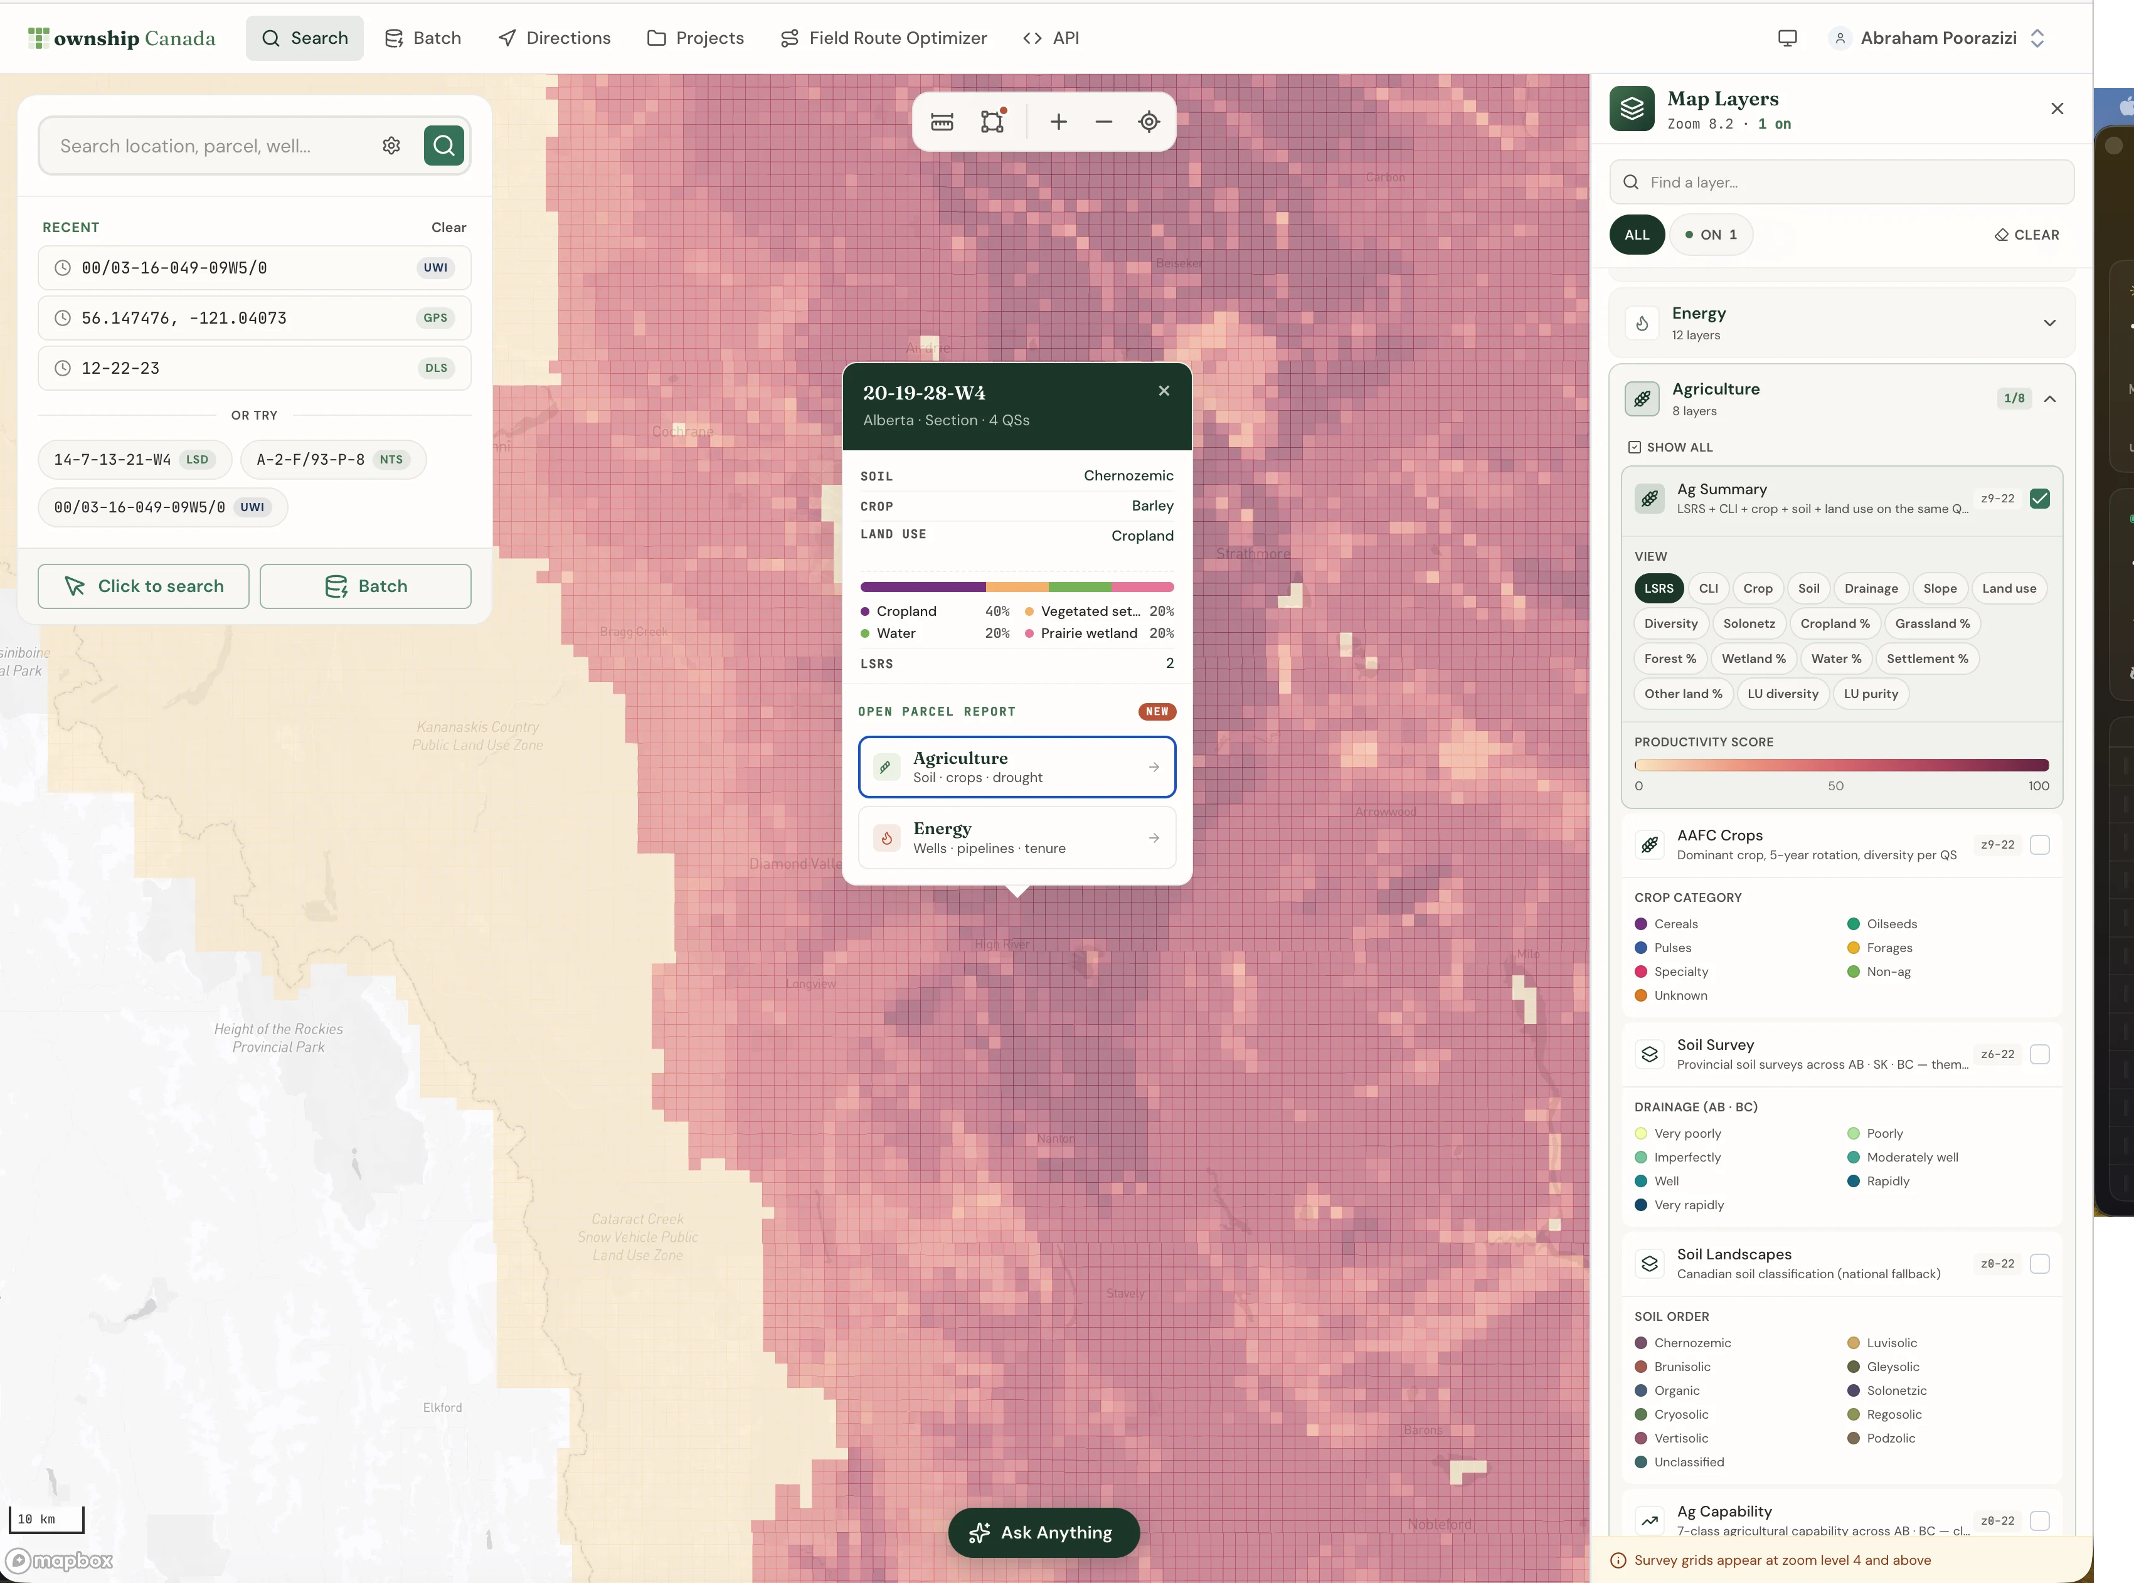Select the area selection tool on the map toolbar
Screen dimensions: 2134x1583
coord(993,122)
